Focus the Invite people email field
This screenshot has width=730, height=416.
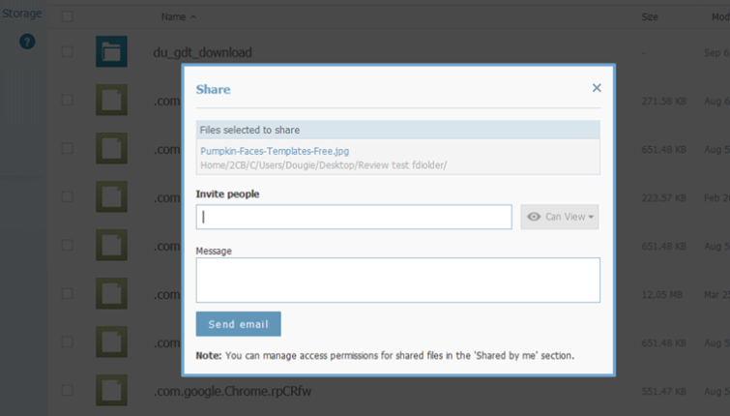click(354, 217)
